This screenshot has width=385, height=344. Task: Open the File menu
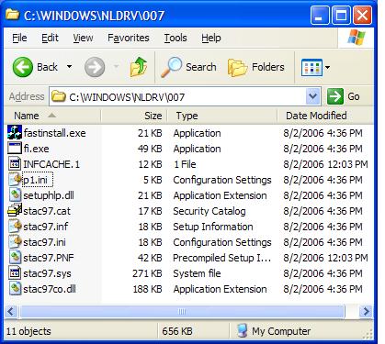(19, 38)
